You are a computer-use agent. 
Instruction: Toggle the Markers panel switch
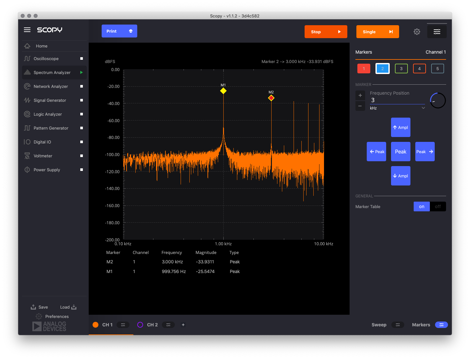point(441,325)
